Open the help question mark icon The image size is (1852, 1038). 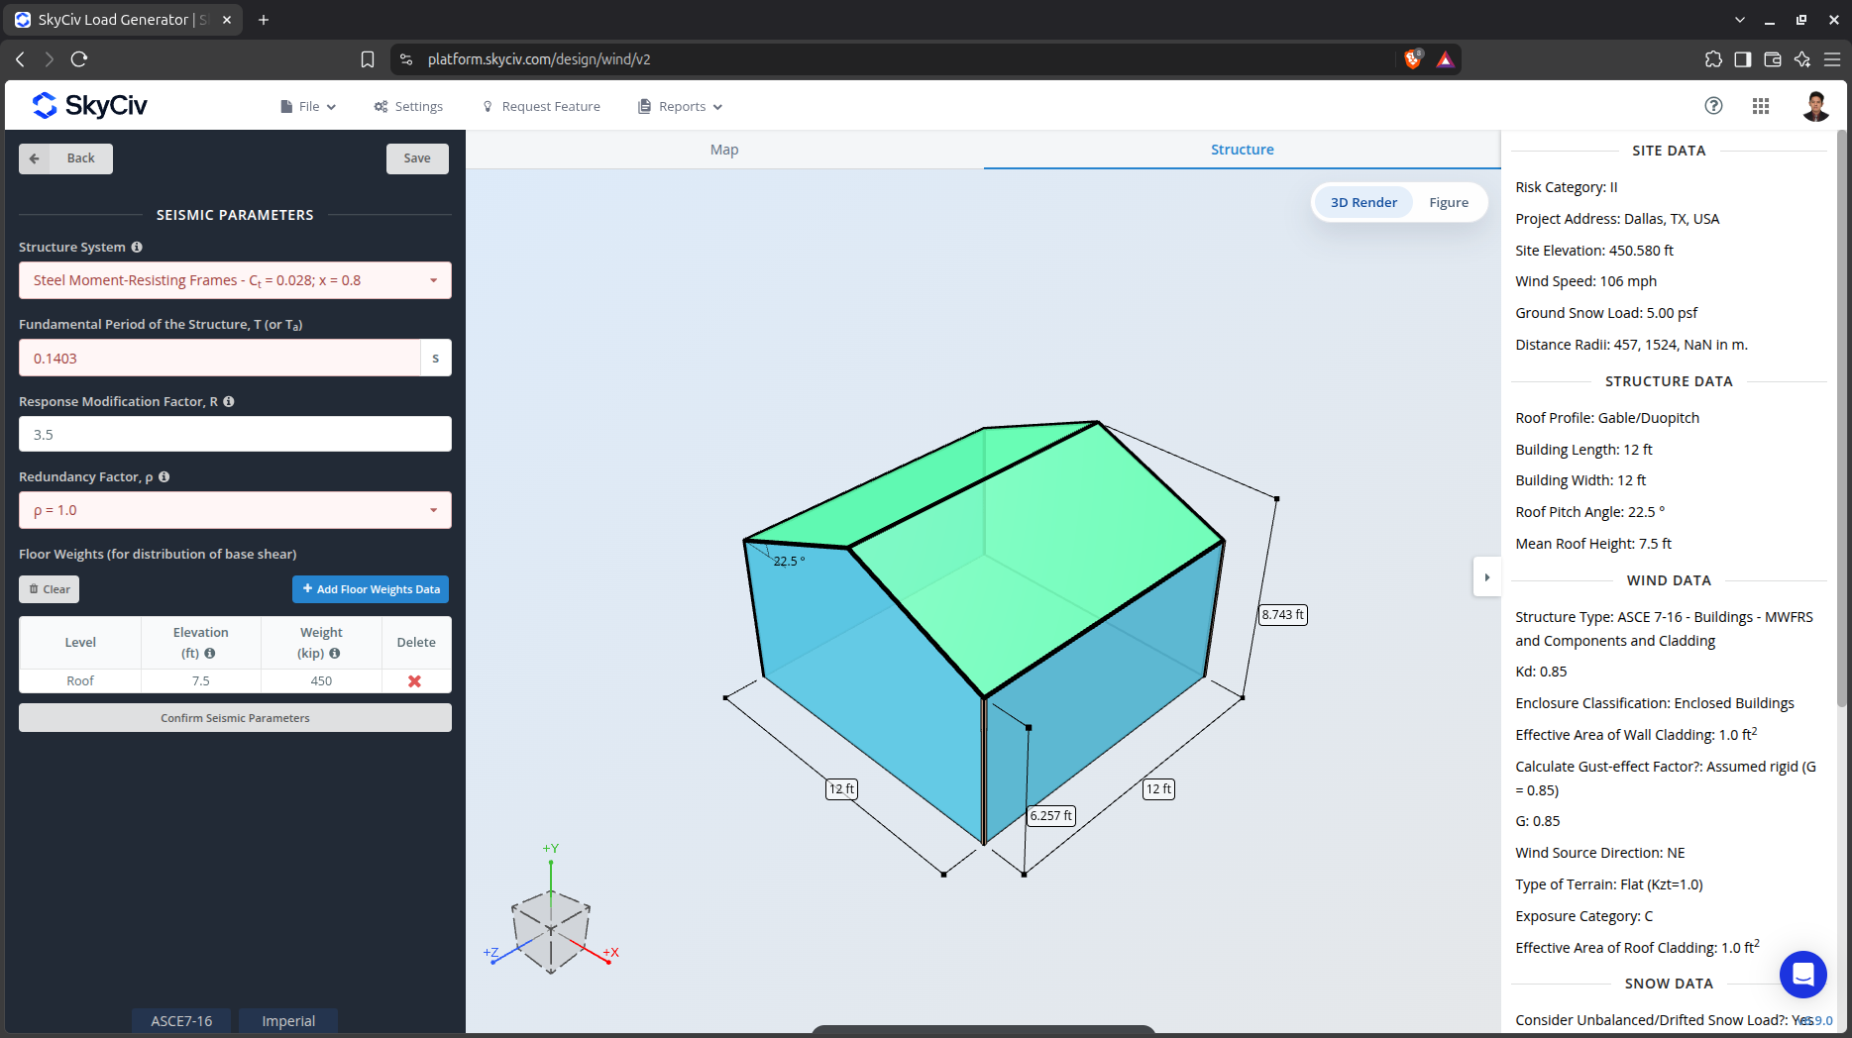pos(1713,106)
